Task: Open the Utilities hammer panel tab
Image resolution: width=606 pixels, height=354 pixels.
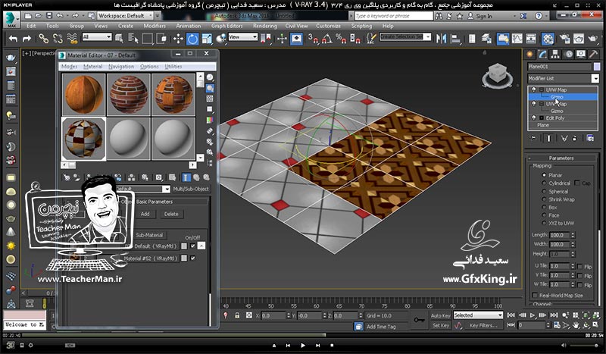Action: coord(593,55)
